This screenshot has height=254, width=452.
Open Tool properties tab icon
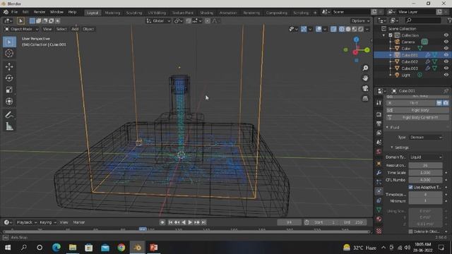point(379,102)
